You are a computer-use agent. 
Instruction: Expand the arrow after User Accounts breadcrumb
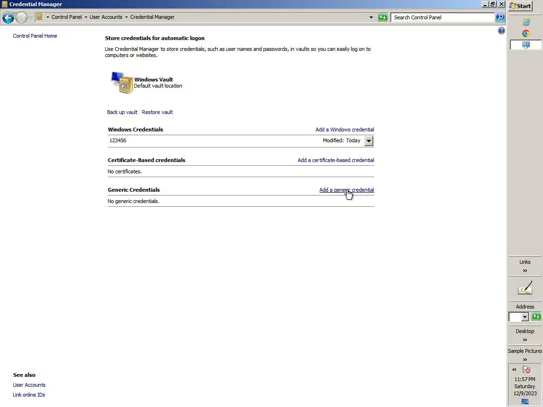point(126,17)
